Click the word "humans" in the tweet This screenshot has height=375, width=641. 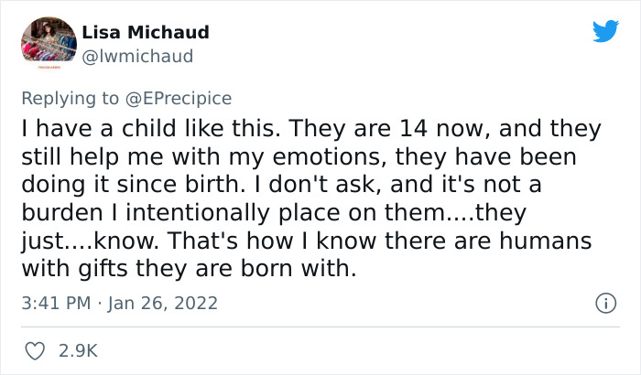[545, 241]
